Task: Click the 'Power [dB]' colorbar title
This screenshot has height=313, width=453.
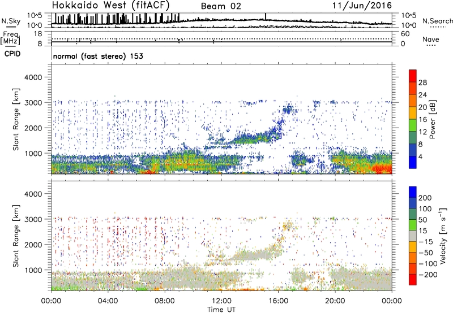Action: click(x=433, y=119)
